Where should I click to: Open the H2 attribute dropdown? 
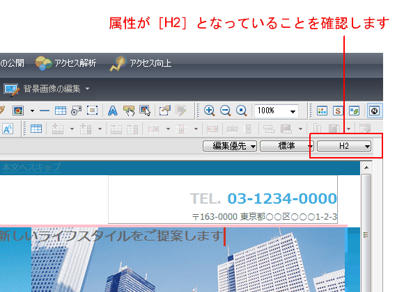click(344, 146)
